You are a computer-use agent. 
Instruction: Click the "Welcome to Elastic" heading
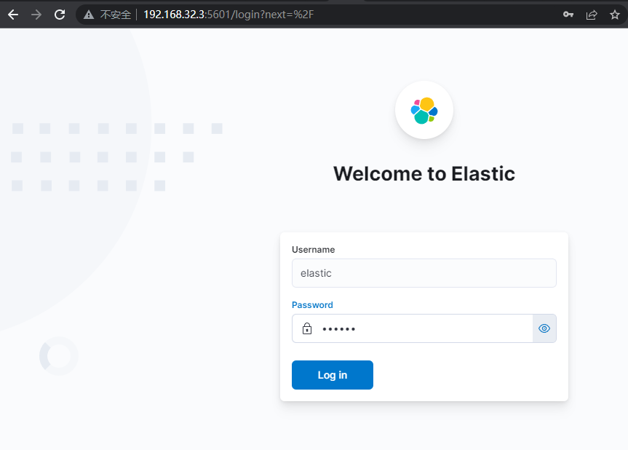pyautogui.click(x=424, y=173)
